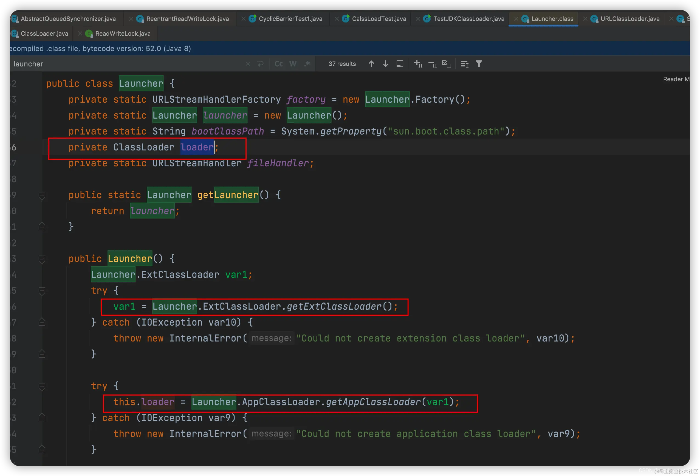
Task: Unselect occurrence icon in search bar
Action: coord(433,64)
